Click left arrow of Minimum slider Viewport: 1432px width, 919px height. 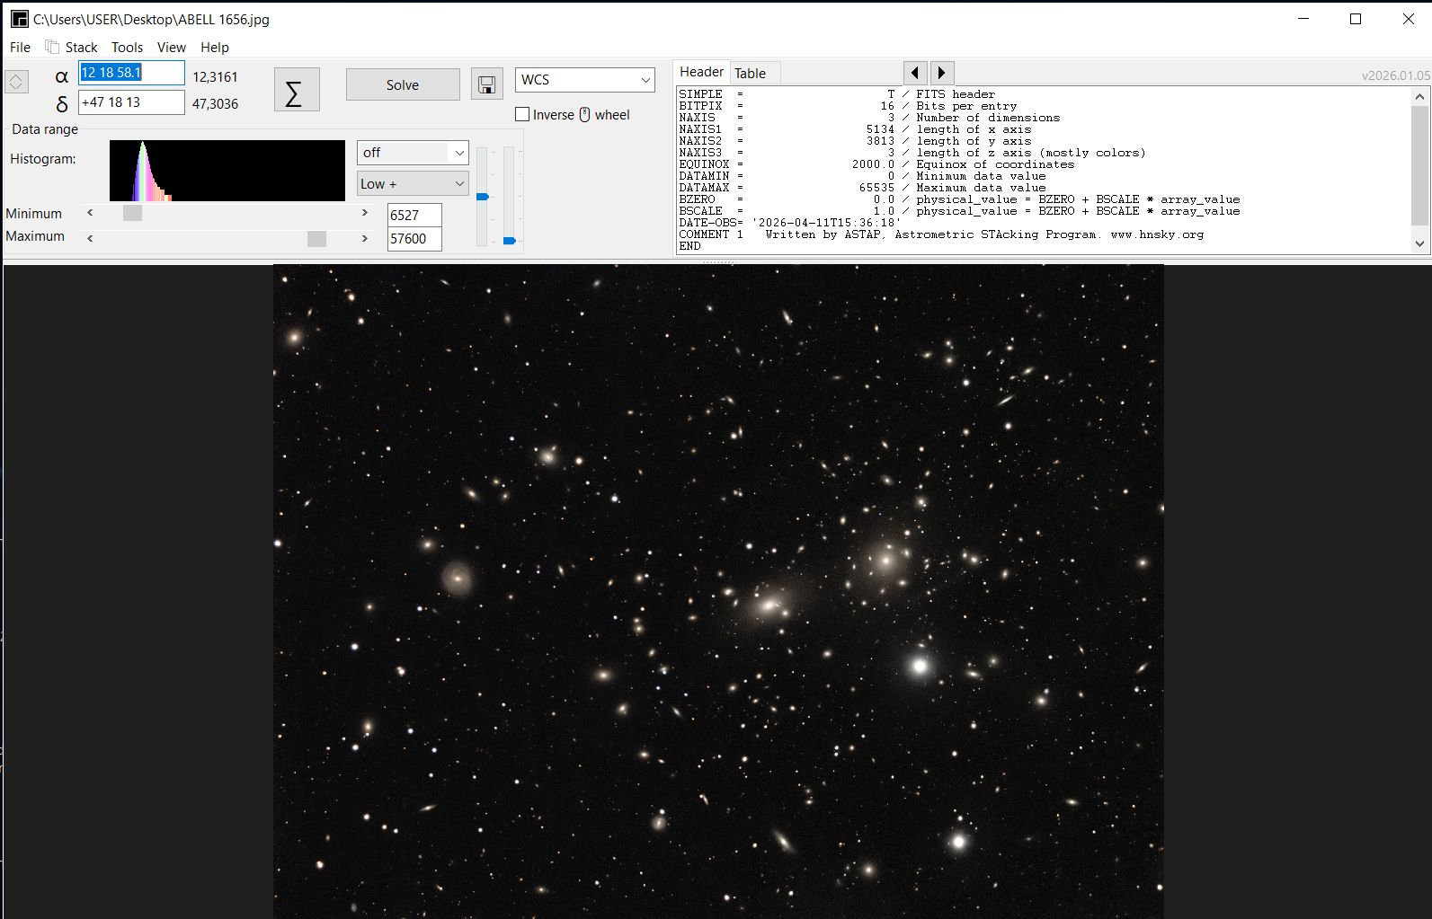point(90,213)
